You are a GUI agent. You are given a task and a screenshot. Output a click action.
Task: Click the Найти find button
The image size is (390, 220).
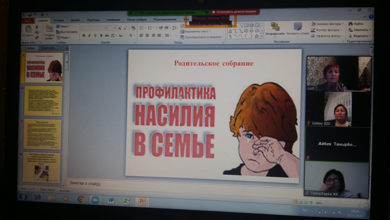[x=356, y=24]
